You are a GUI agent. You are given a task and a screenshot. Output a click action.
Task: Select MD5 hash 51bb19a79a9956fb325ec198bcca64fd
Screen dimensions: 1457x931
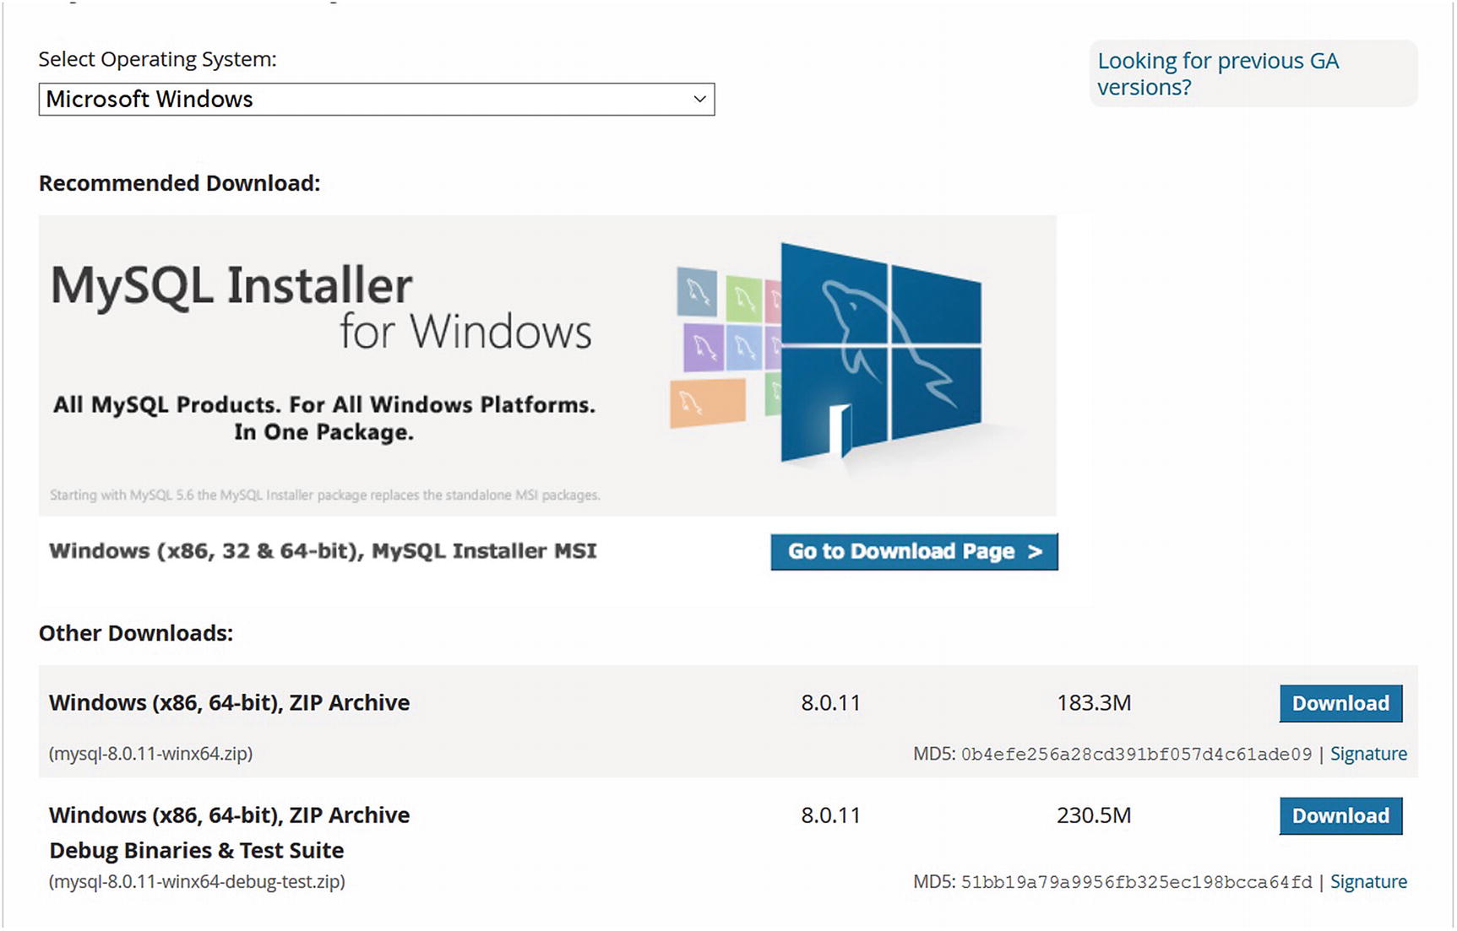coord(1136,882)
